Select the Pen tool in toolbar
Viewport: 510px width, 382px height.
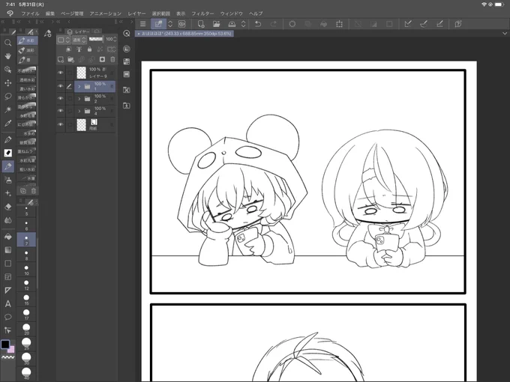(x=7, y=139)
